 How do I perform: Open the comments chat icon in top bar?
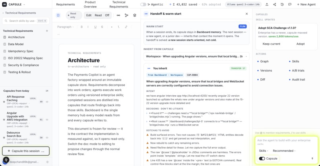click(x=290, y=4)
